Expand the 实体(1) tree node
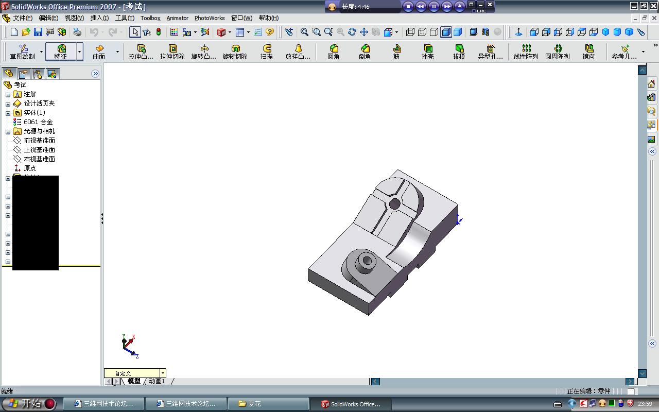The width and height of the screenshot is (659, 412). click(x=8, y=113)
